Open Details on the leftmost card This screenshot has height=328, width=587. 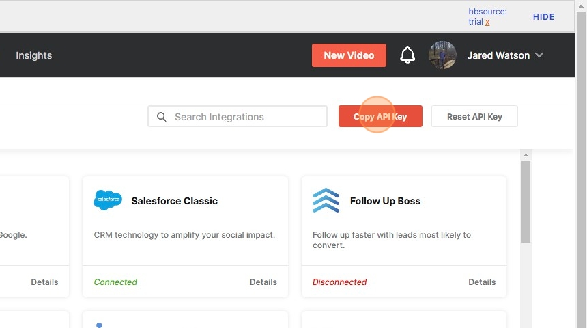pos(44,282)
